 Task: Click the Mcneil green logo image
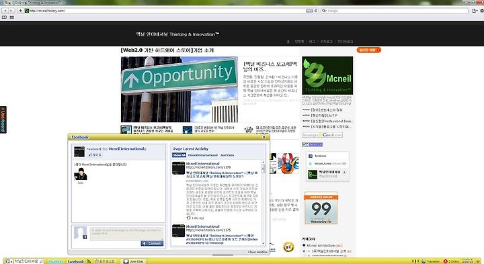327,75
